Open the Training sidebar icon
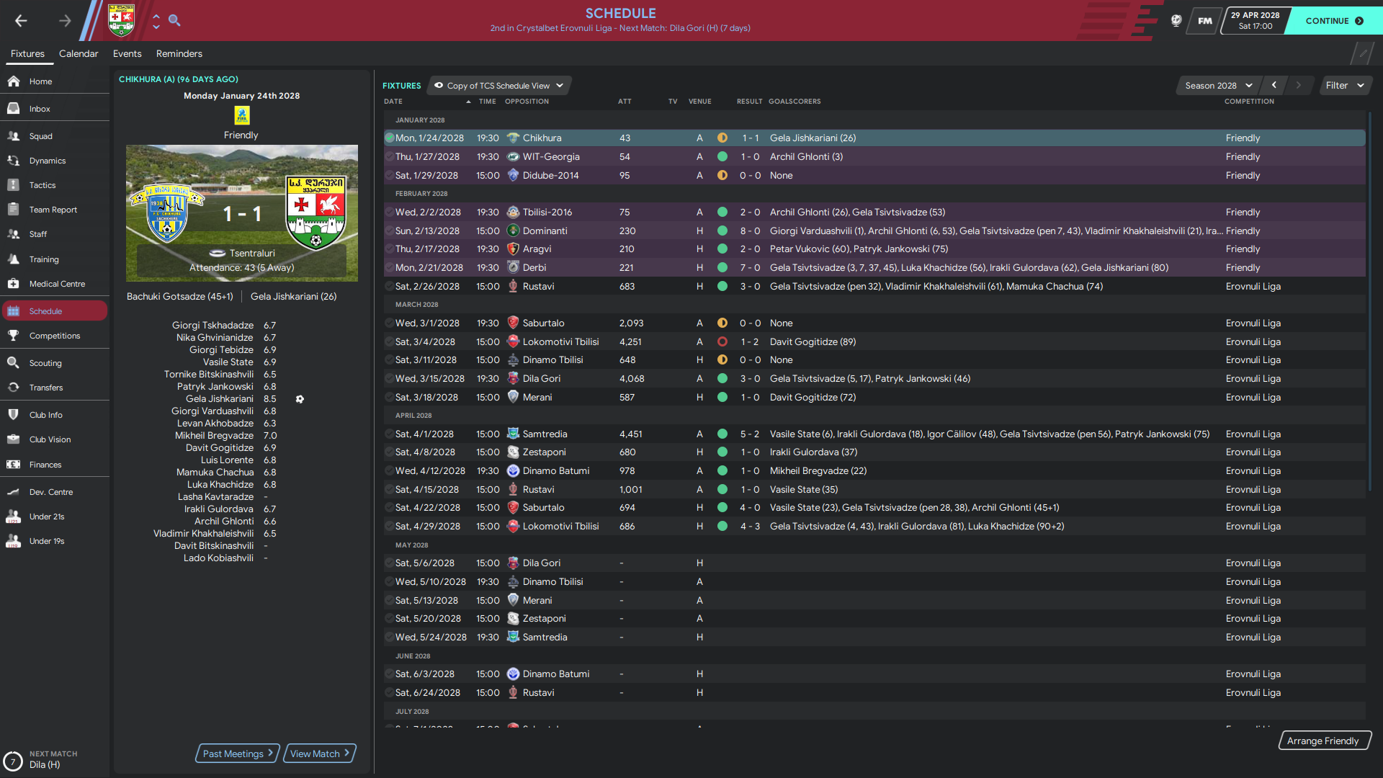The height and width of the screenshot is (778, 1383). click(13, 259)
